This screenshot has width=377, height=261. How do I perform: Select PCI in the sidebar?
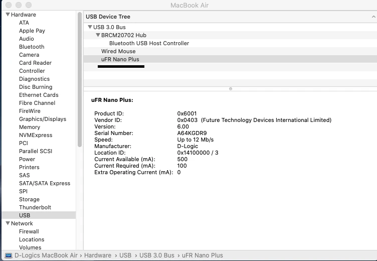tap(24, 143)
